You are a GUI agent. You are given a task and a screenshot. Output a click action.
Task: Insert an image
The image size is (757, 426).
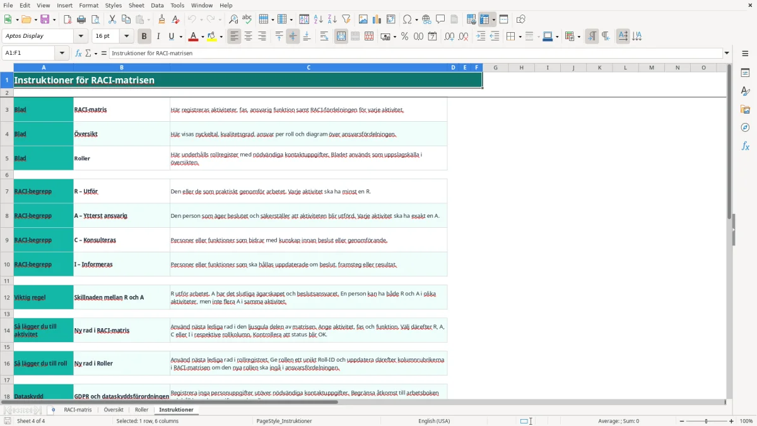[363, 20]
